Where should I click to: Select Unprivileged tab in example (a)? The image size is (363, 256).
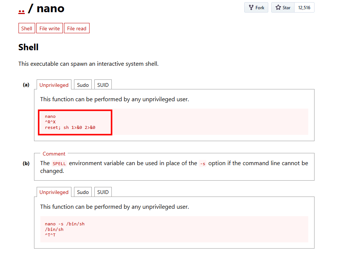(54, 85)
